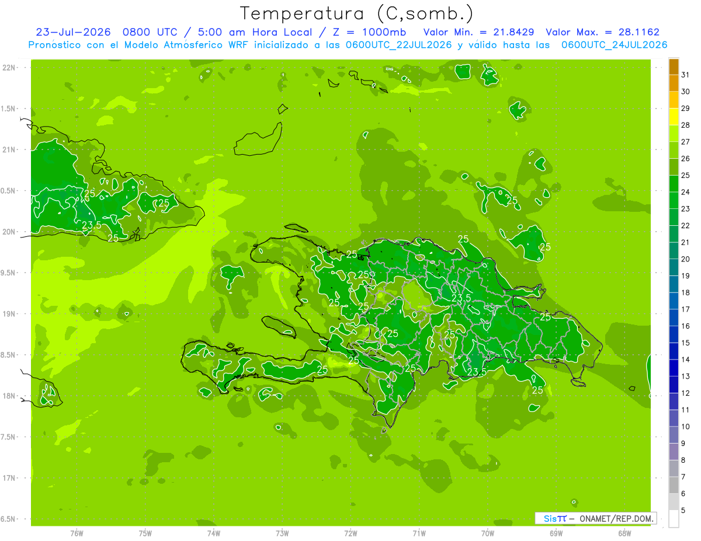The width and height of the screenshot is (701, 541).
Task: Click the SisPI ONAMET/REP.DOM. logo label
Action: [x=595, y=518]
